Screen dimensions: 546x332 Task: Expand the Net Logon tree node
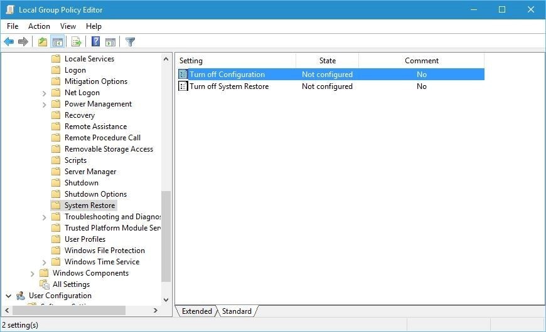[44, 93]
